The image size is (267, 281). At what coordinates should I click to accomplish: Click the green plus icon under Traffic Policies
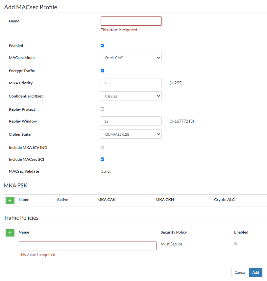tap(10, 233)
